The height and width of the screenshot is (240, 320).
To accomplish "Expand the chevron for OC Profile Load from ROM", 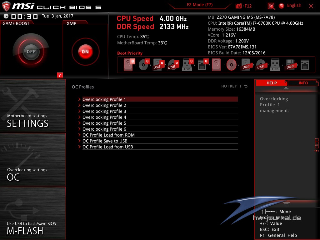I will point(79,135).
